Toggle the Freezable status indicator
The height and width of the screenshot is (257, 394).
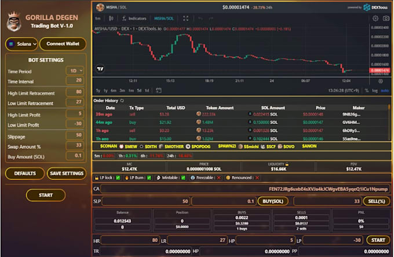(x=219, y=178)
